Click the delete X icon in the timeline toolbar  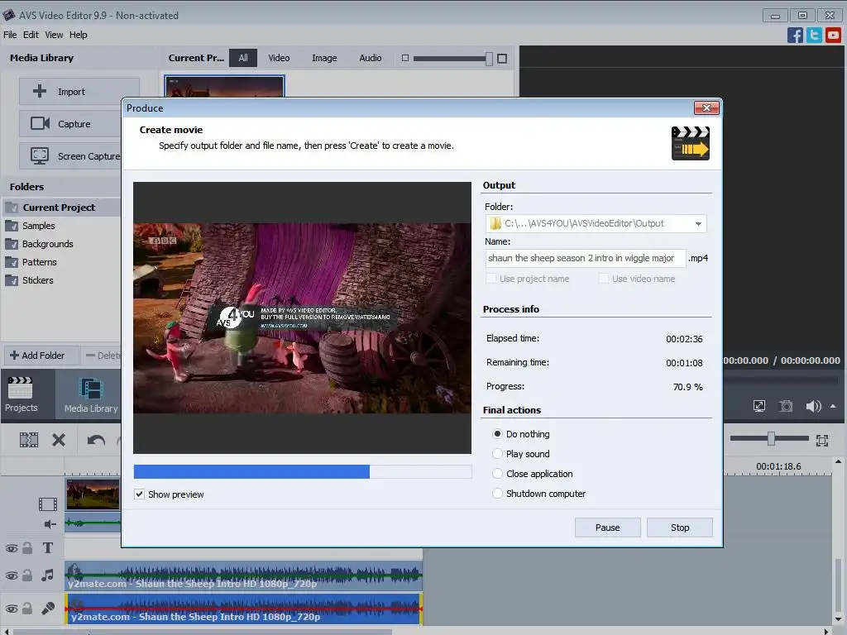59,440
